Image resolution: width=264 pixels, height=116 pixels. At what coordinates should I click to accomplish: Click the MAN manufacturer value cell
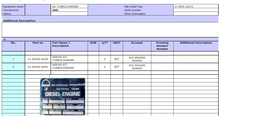point(69,10)
